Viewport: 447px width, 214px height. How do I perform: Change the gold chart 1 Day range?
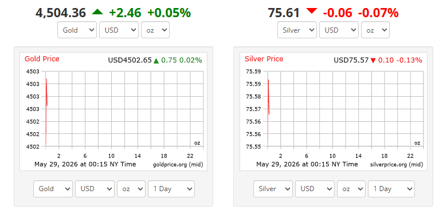point(171,189)
